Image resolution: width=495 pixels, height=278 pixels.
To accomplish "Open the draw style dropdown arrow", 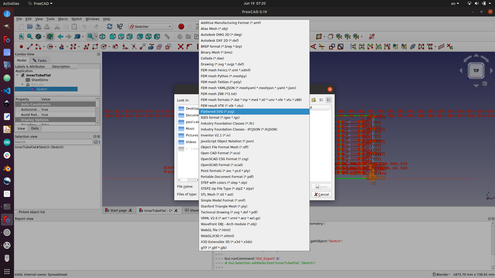I will point(44,37).
